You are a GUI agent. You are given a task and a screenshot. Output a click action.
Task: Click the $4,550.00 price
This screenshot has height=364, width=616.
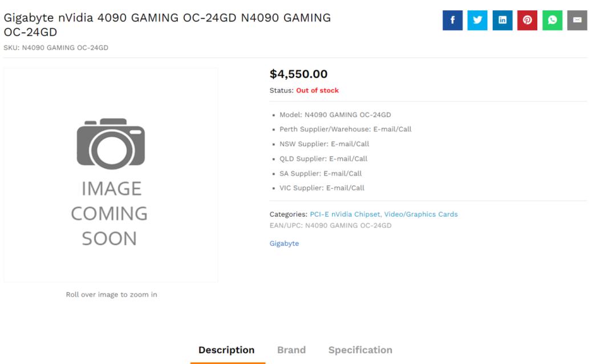point(298,74)
